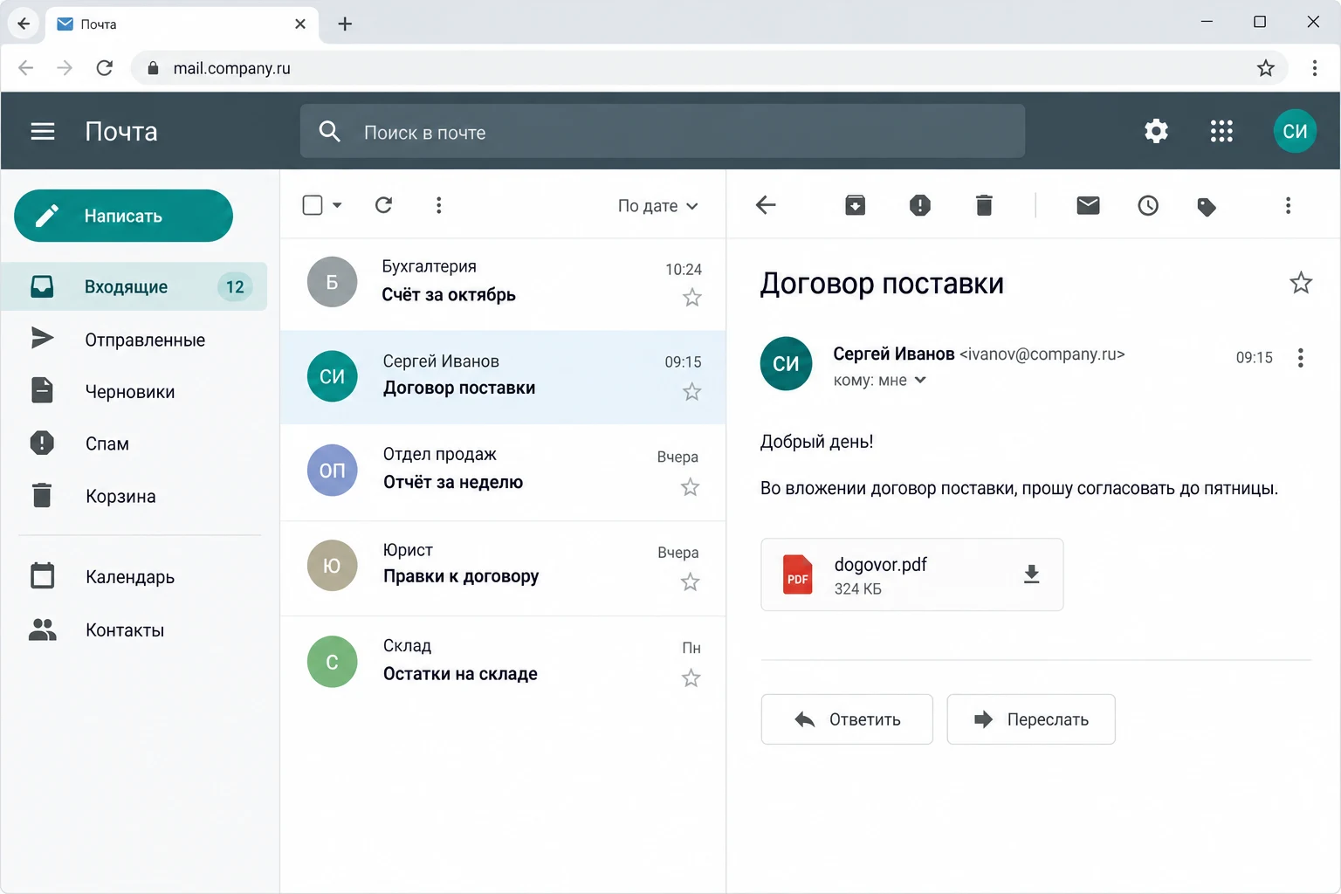
Task: Open the По дате sort dropdown
Action: (658, 206)
